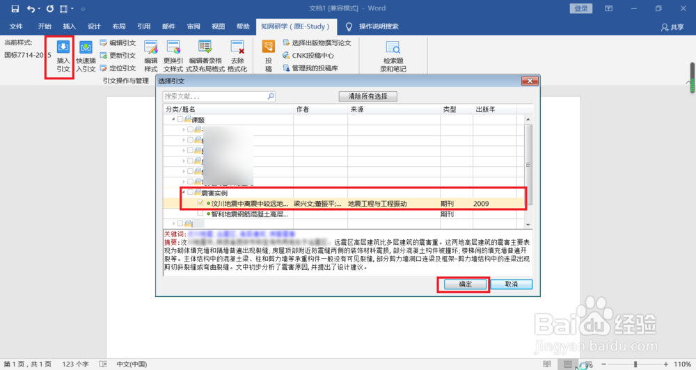696x370 pixels.
Task: Select 更新引文 (Update Citation) in the ribbon
Action: [118, 56]
